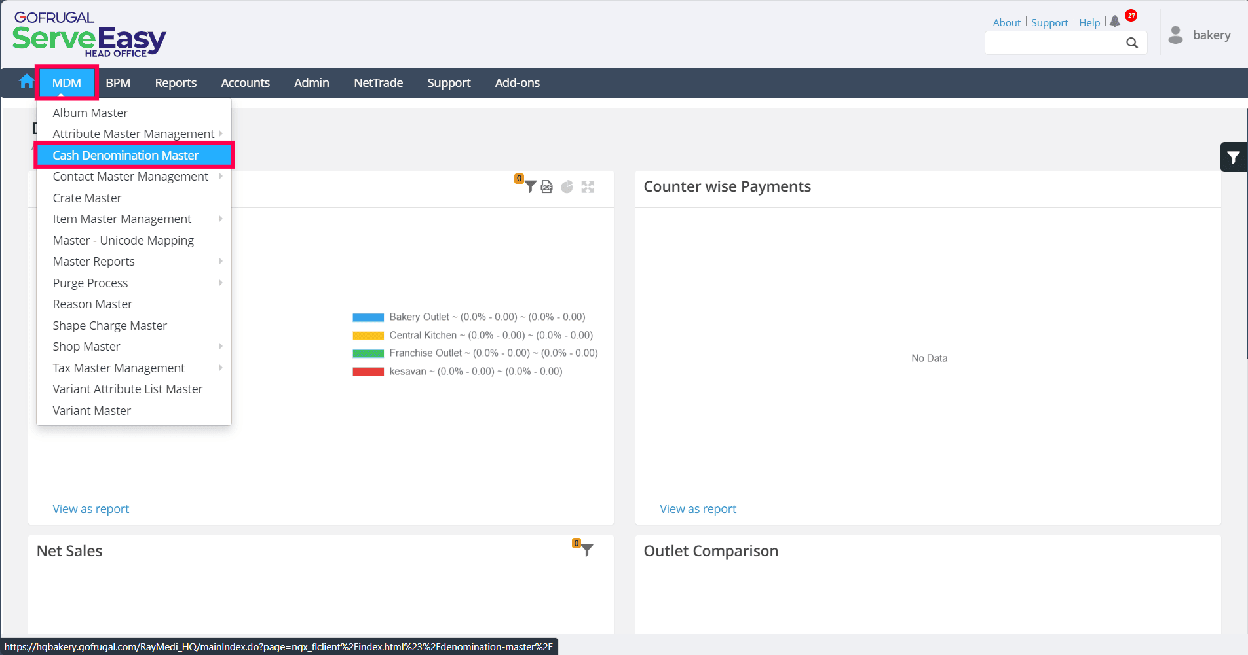Open the Admin menu
1248x655 pixels.
312,83
